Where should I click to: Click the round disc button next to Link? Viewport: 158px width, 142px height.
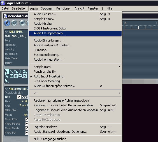(22, 23)
